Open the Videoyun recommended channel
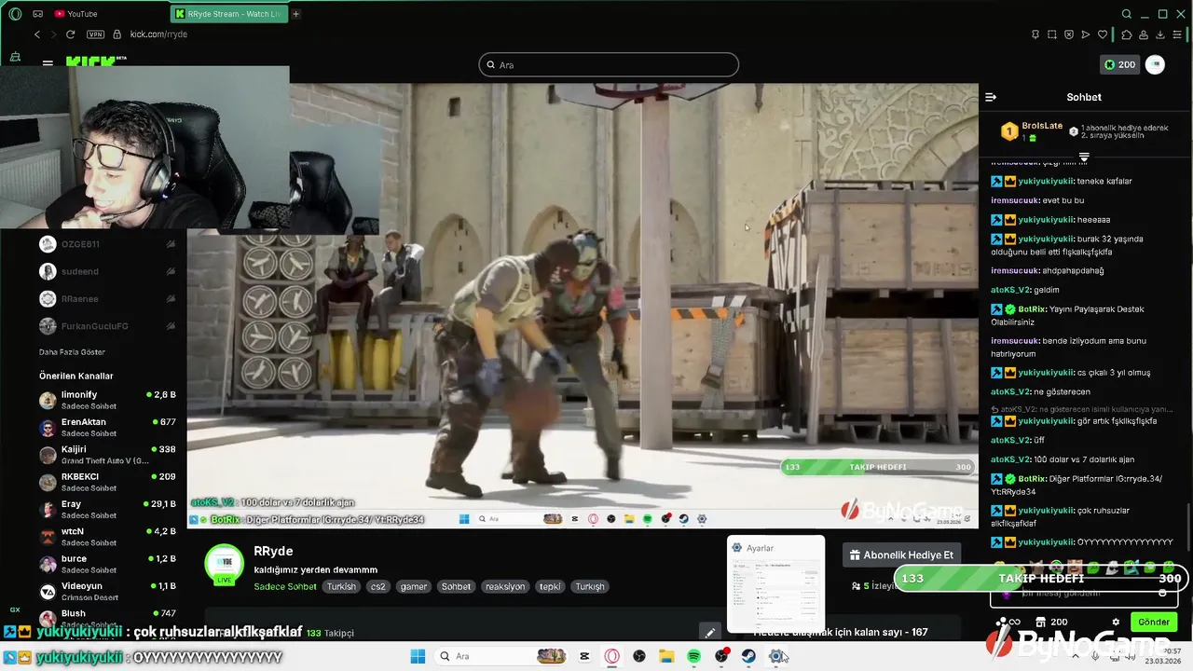The image size is (1193, 671). [x=107, y=591]
